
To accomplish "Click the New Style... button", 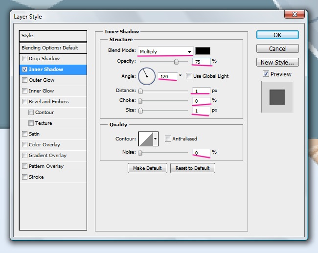I will 277,62.
